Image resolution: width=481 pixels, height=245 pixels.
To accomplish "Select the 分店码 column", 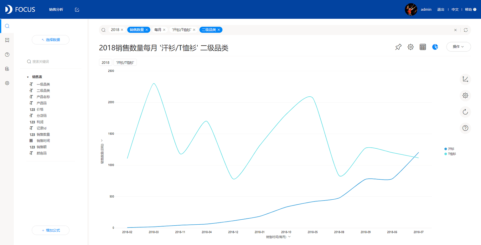I will click(41, 116).
